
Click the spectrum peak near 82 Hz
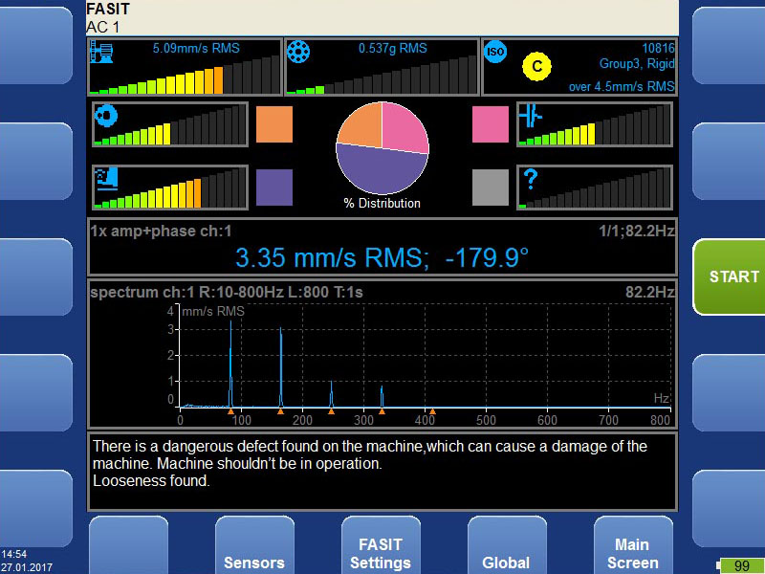230,364
